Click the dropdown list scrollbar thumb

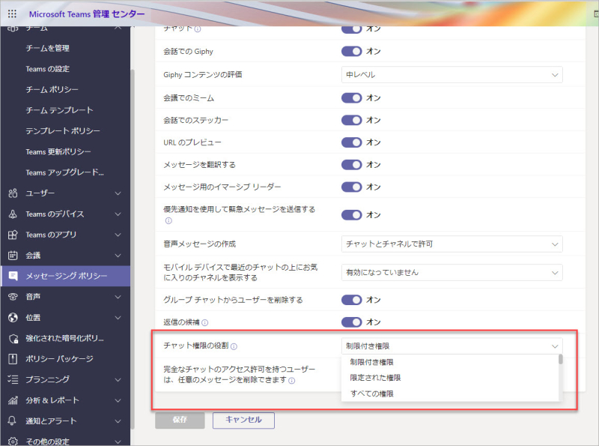tap(560, 359)
